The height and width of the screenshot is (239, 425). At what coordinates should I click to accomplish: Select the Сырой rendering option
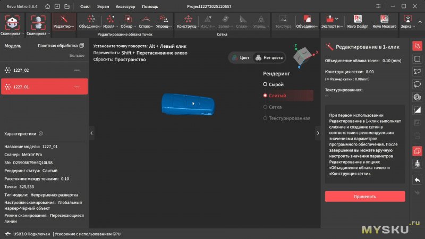tap(276, 84)
